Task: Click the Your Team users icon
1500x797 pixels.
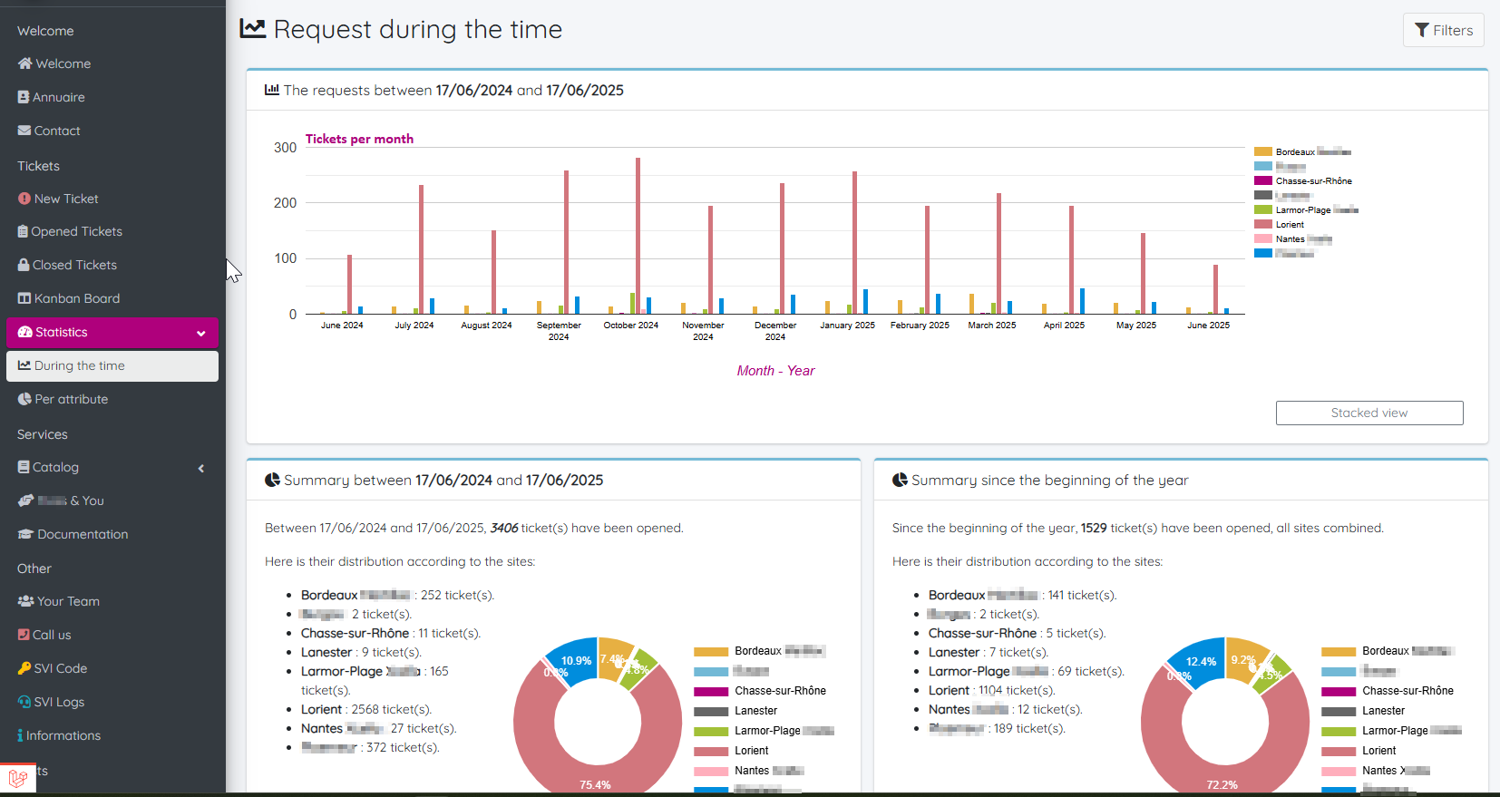Action: click(25, 601)
